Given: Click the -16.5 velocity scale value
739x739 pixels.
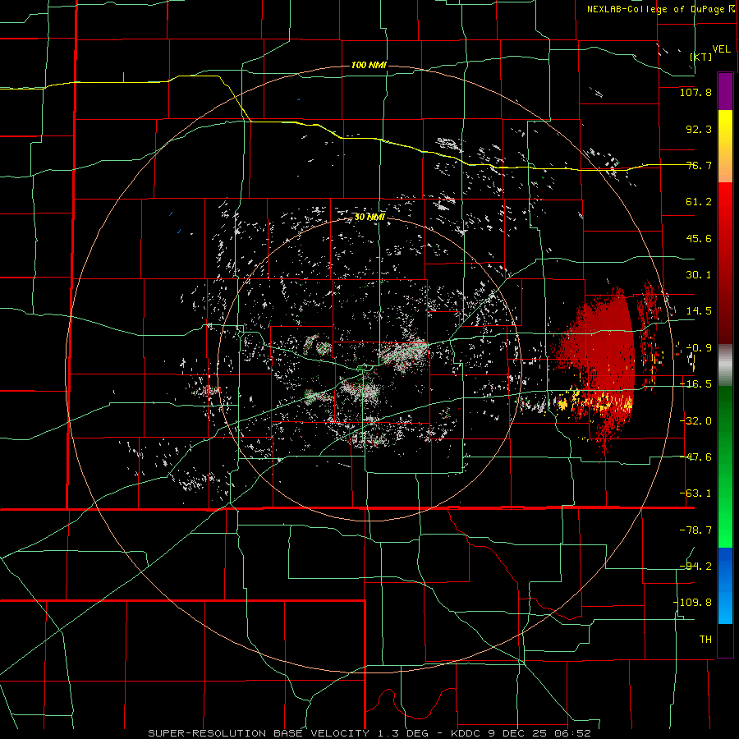Looking at the screenshot, I should (x=695, y=384).
